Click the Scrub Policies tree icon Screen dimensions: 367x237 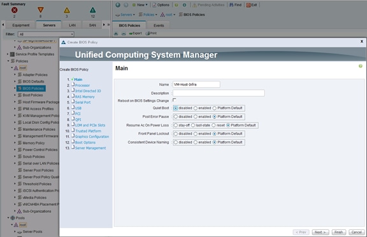click(x=20, y=156)
